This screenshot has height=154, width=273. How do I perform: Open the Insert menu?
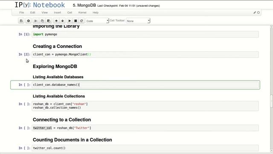[58, 12]
